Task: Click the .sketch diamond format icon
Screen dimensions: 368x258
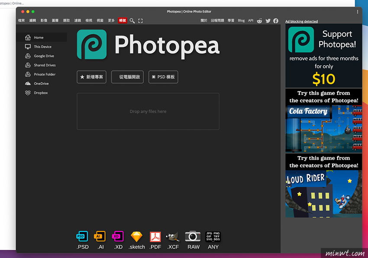Action: click(136, 237)
